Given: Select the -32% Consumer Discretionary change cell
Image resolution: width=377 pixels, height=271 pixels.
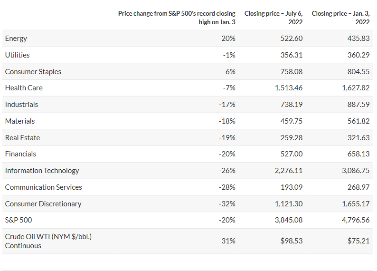Looking at the screenshot, I should [x=226, y=204].
